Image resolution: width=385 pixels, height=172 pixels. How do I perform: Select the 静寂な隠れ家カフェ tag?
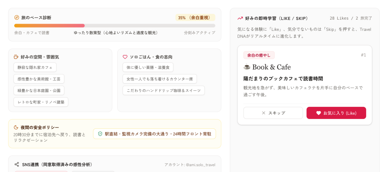coord(35,67)
